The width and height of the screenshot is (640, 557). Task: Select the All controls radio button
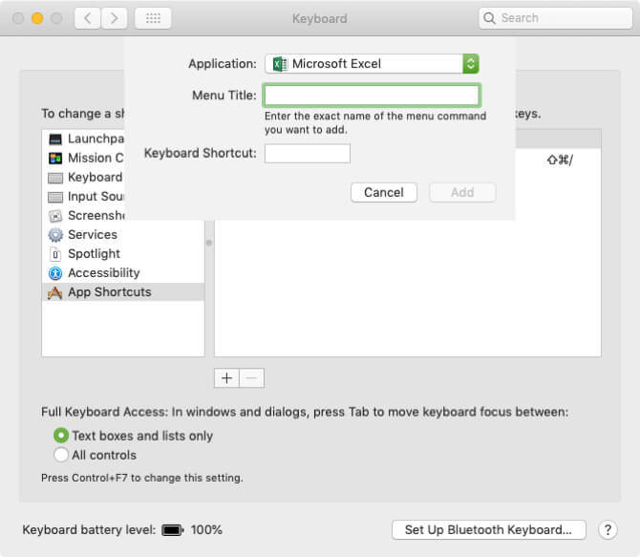point(61,455)
